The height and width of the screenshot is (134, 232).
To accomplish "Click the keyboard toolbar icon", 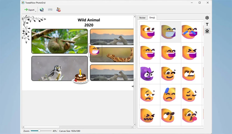I will [x=50, y=10].
